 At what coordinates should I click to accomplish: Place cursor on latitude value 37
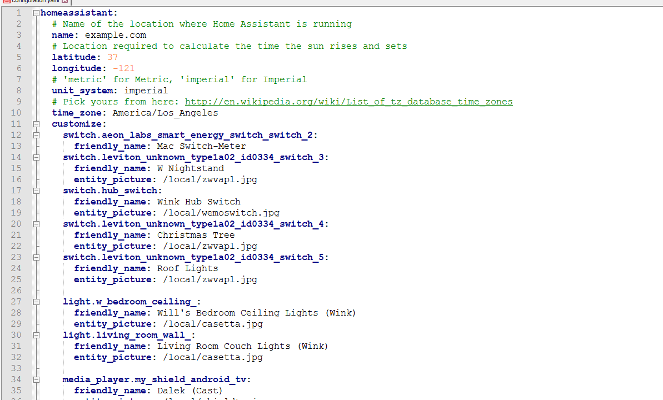(112, 57)
